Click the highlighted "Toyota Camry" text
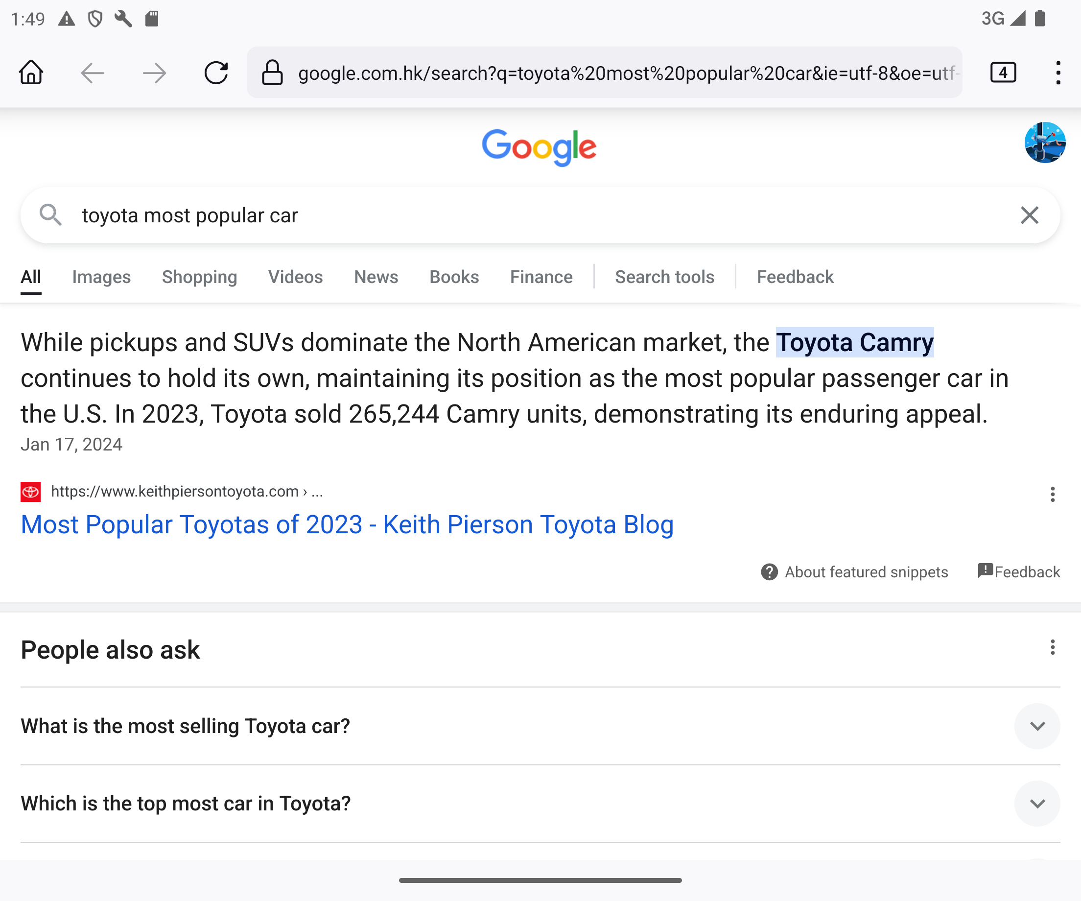The height and width of the screenshot is (901, 1081). (x=854, y=342)
